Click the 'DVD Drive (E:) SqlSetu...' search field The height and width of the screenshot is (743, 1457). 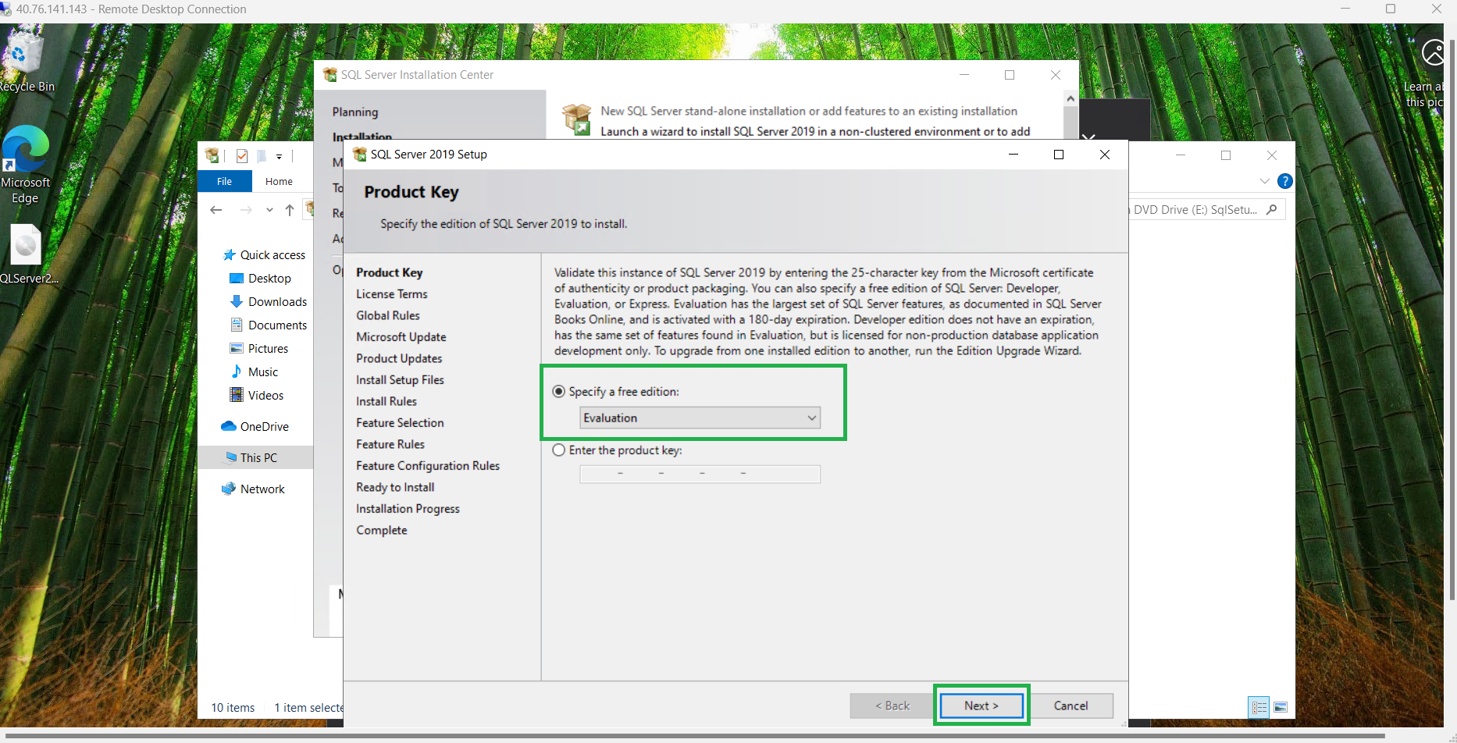tap(1206, 209)
